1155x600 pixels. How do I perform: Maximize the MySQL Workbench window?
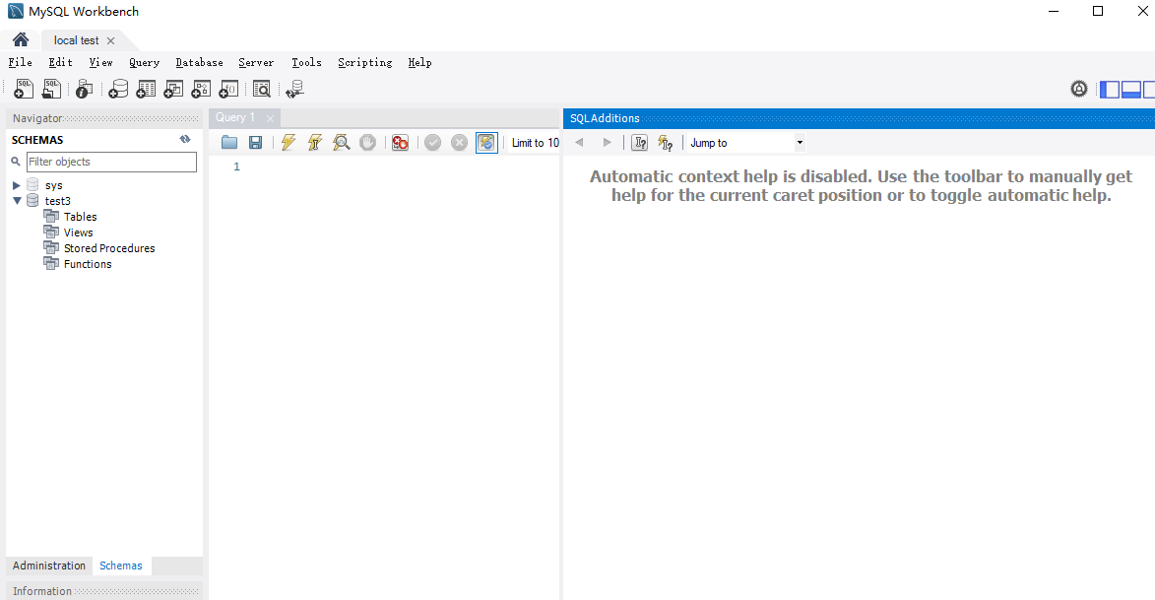[x=1098, y=11]
